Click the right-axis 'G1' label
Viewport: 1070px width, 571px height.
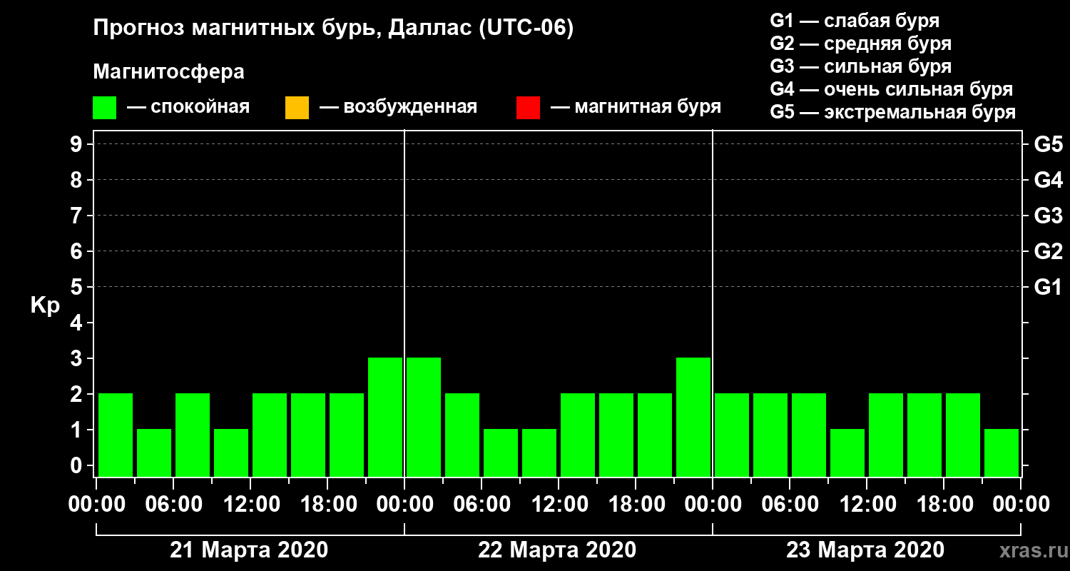click(x=1049, y=288)
